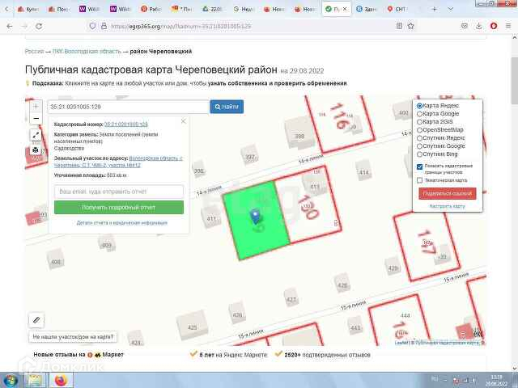This screenshot has width=518, height=388.
Task: Enable Тематическая карта checkbox
Action: (419, 180)
